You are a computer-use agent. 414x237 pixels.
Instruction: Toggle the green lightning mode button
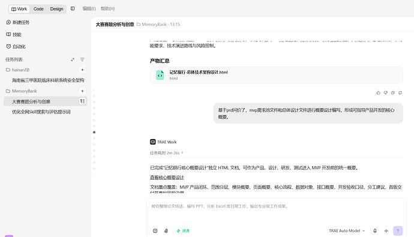183,231
